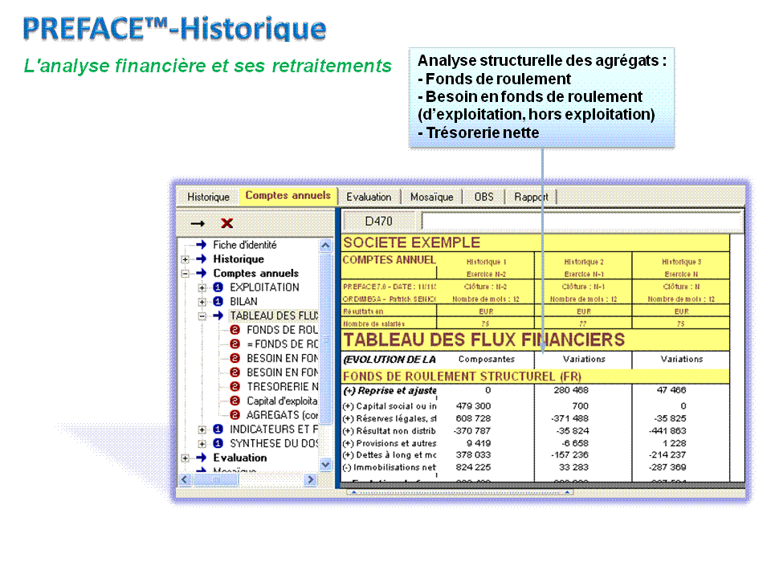Select Historique in the navigation tree
Screen dimensions: 771x578
(239, 259)
